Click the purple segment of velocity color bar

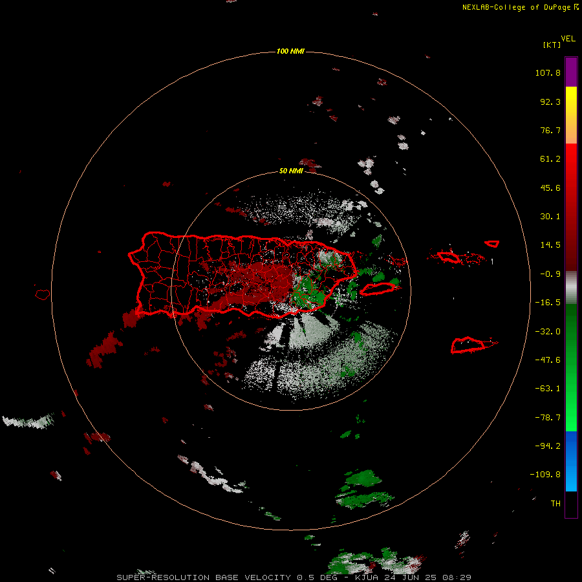pos(571,72)
